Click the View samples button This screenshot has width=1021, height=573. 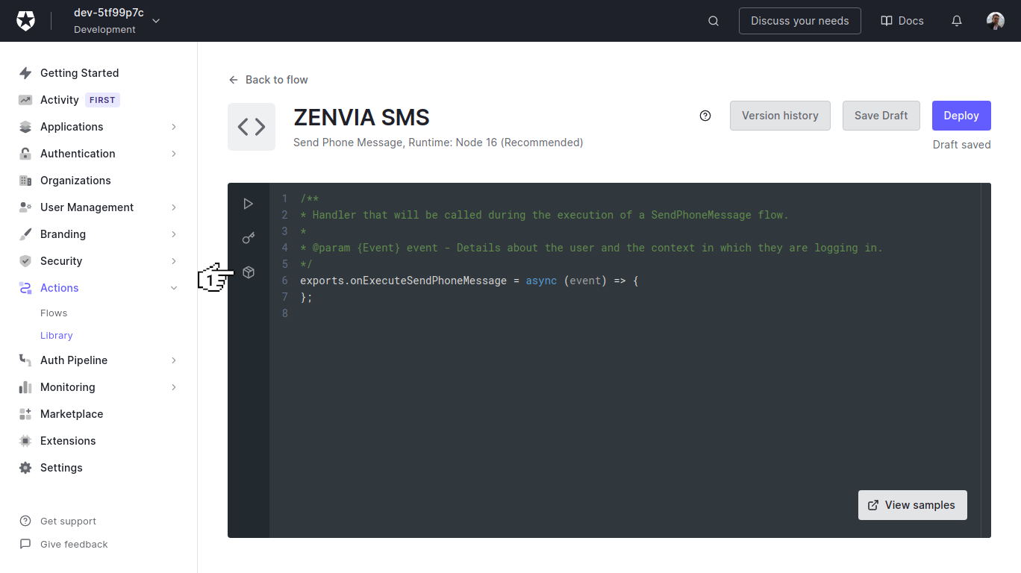tap(912, 505)
